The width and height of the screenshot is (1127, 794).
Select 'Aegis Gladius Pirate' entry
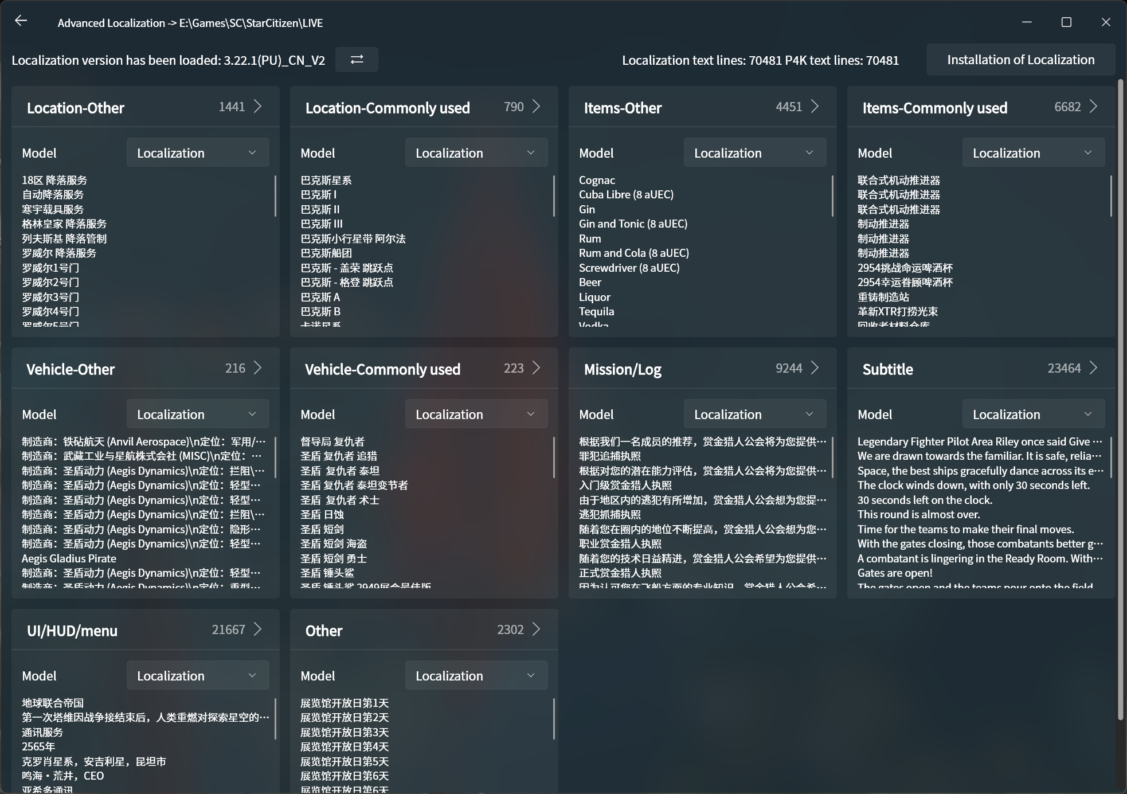[x=69, y=558]
